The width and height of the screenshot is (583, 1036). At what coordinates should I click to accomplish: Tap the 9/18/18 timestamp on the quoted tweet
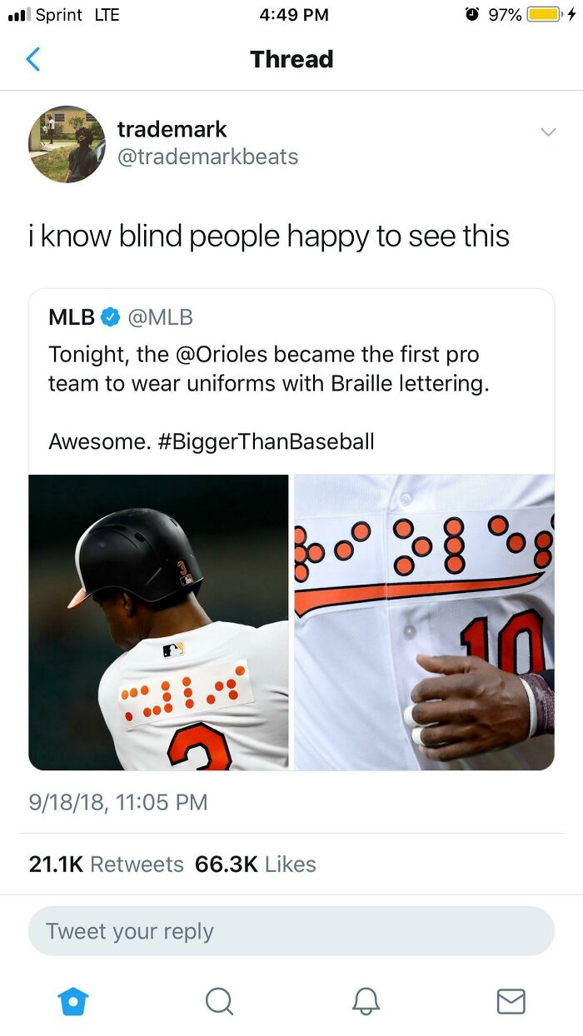click(x=115, y=802)
